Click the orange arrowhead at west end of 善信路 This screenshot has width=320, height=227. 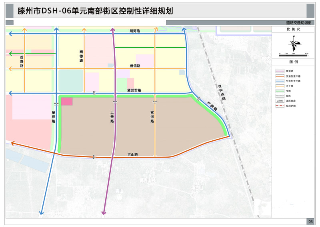click(x=10, y=69)
